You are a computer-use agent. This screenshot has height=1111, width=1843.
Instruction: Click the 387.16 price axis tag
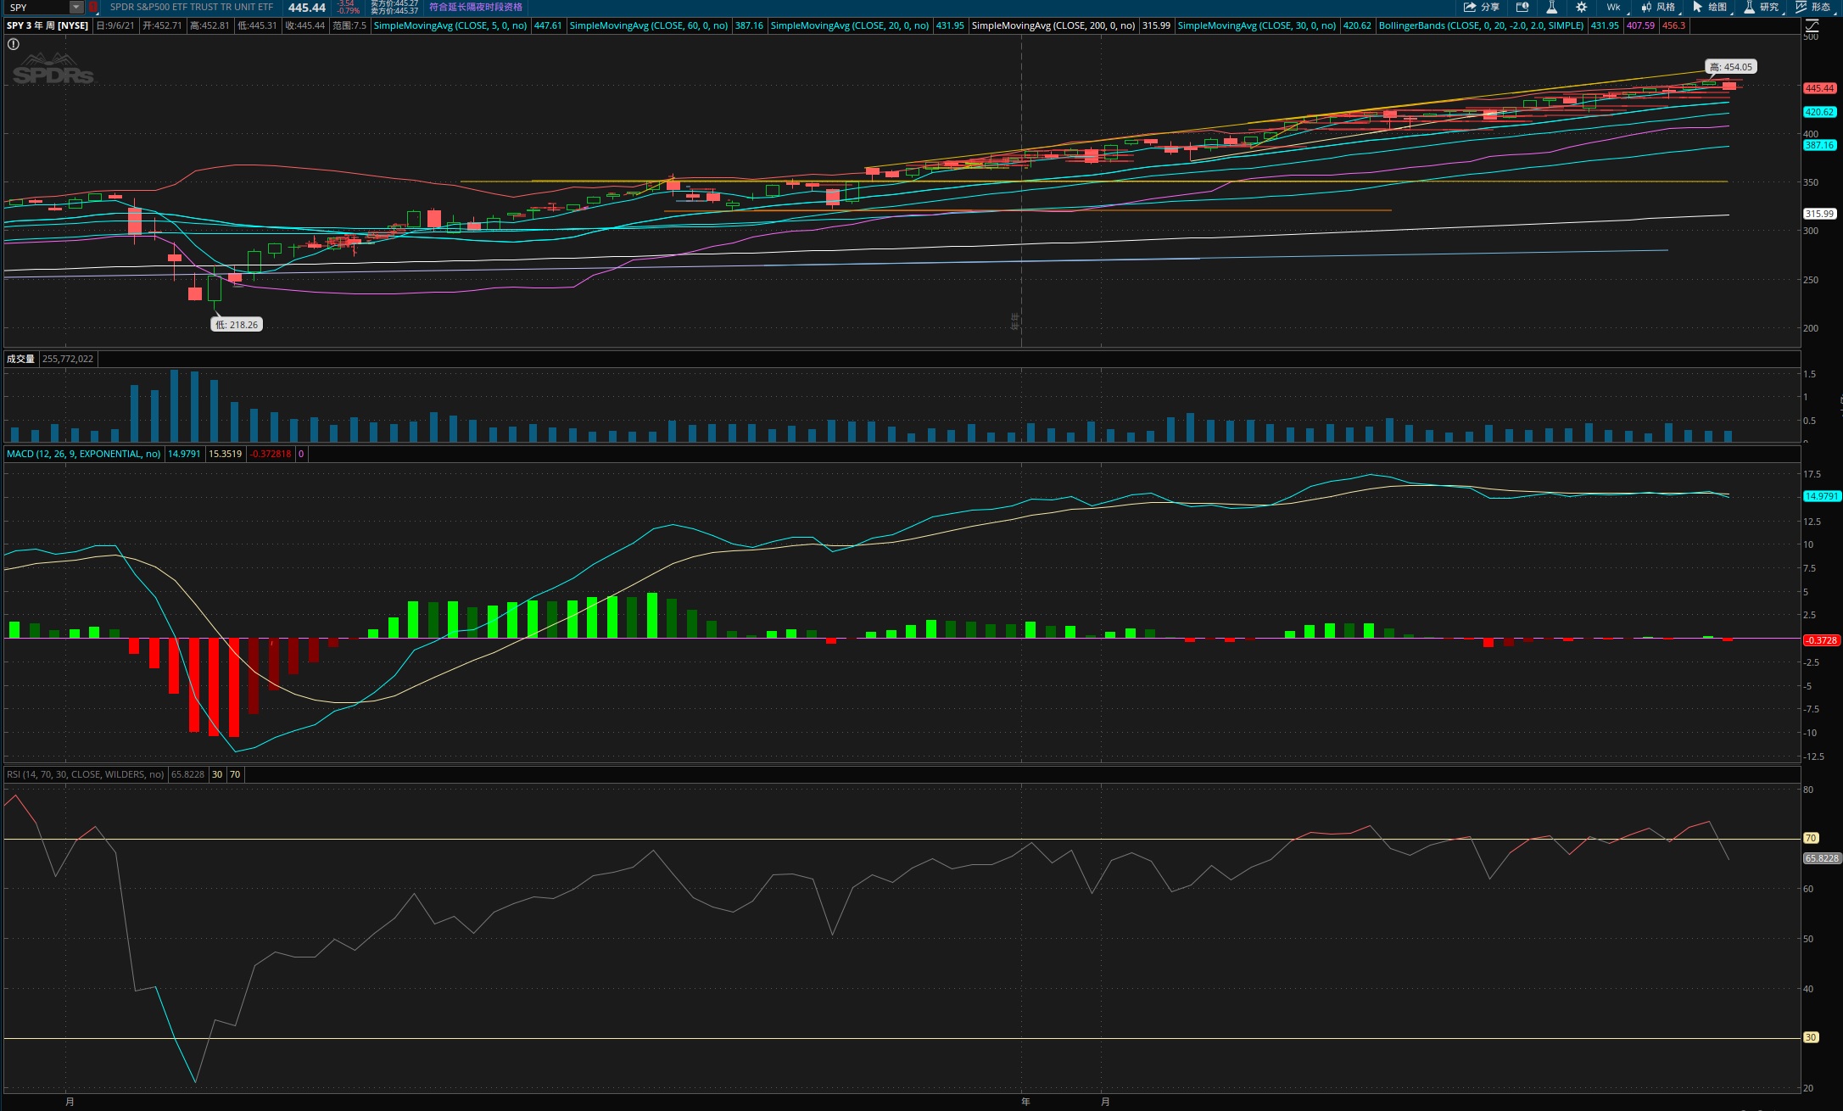(1819, 145)
